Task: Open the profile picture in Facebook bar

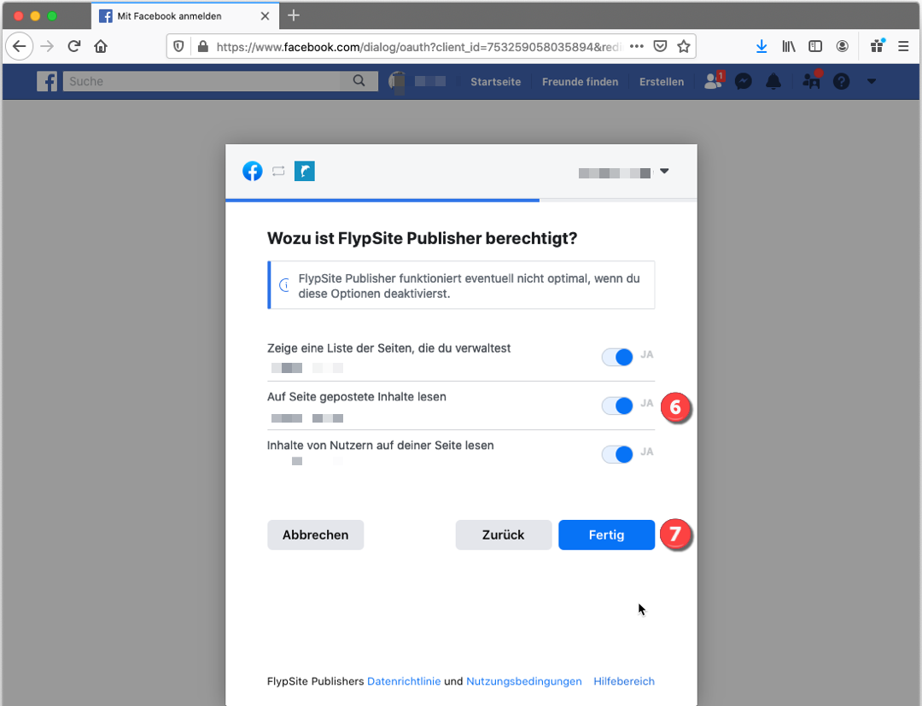Action: click(x=398, y=82)
